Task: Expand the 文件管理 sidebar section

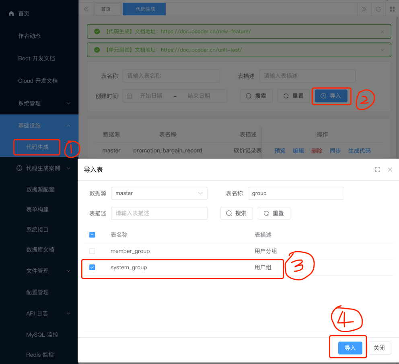Action: (x=39, y=271)
